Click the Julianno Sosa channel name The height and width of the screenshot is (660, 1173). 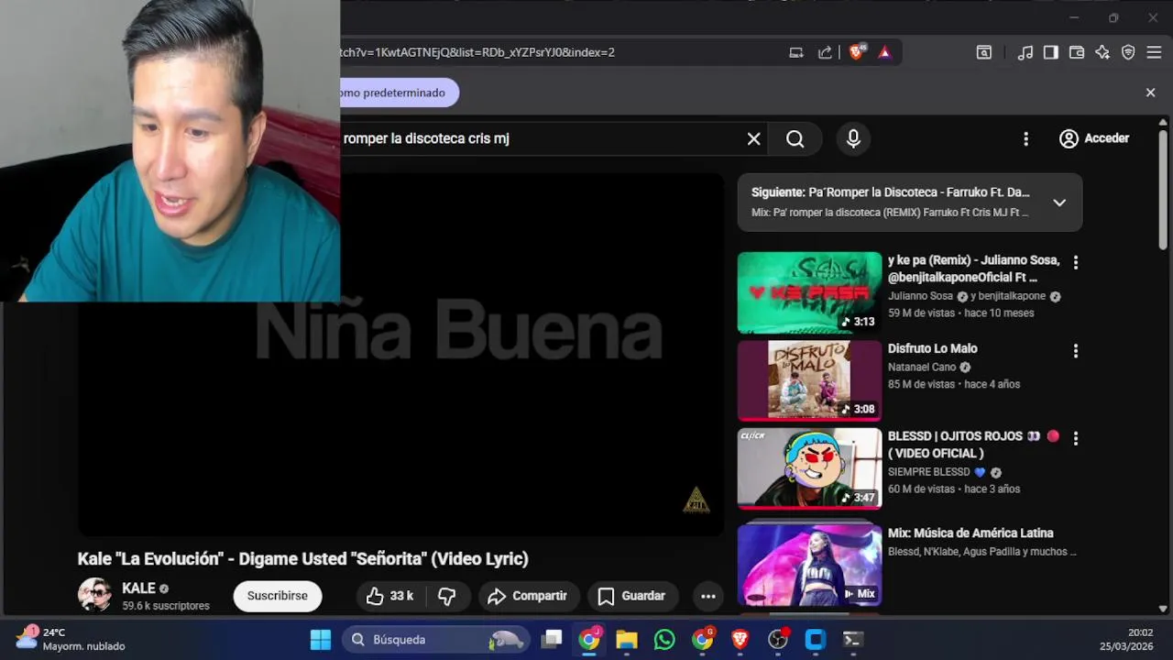tap(920, 296)
